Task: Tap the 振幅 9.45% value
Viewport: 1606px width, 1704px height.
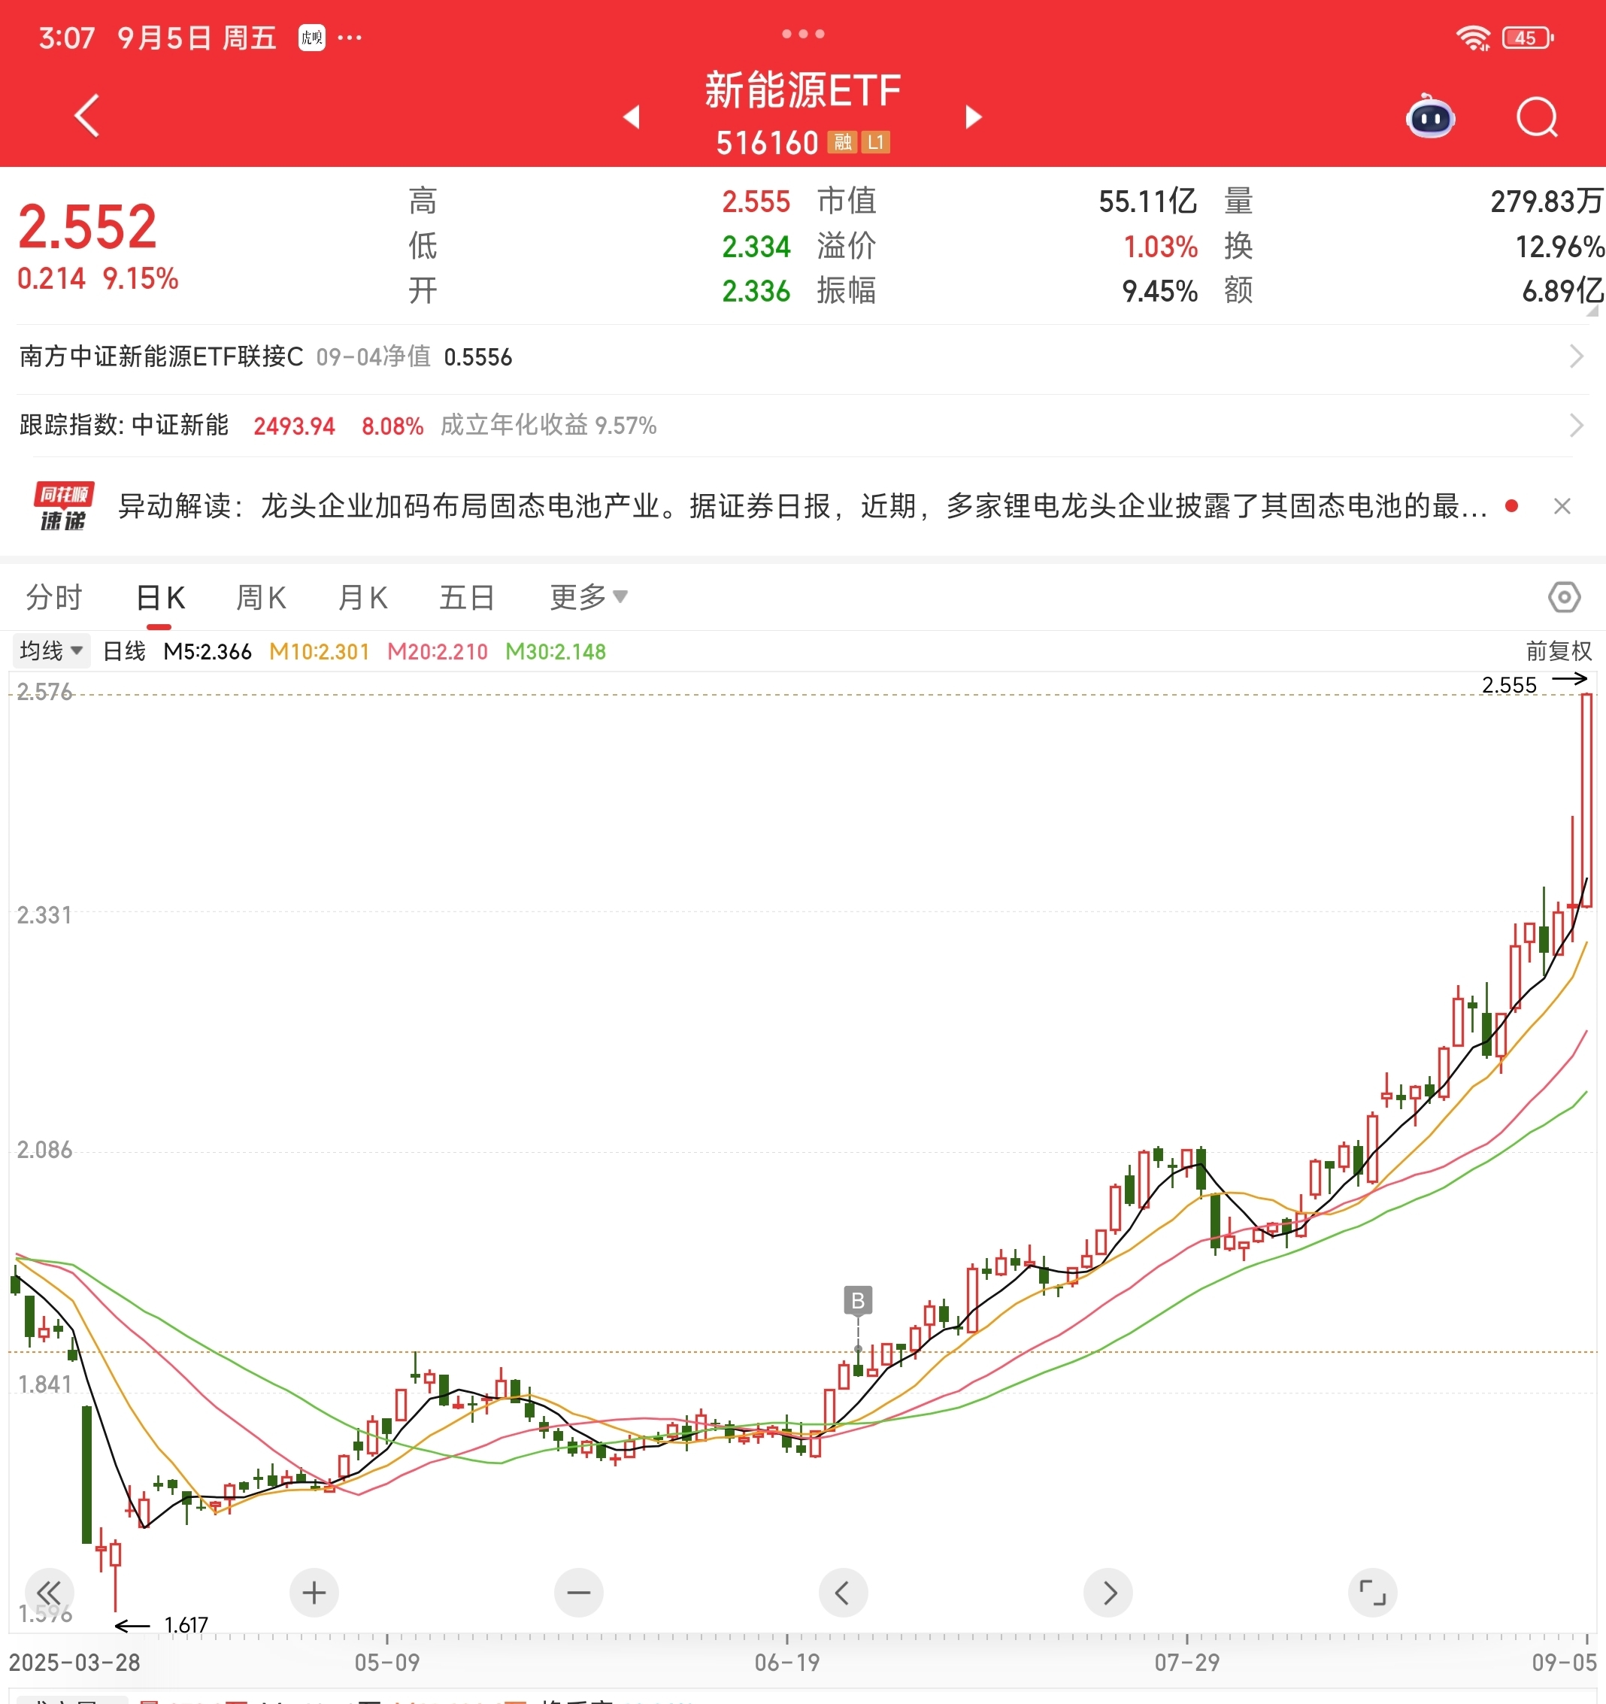Action: pos(1159,292)
